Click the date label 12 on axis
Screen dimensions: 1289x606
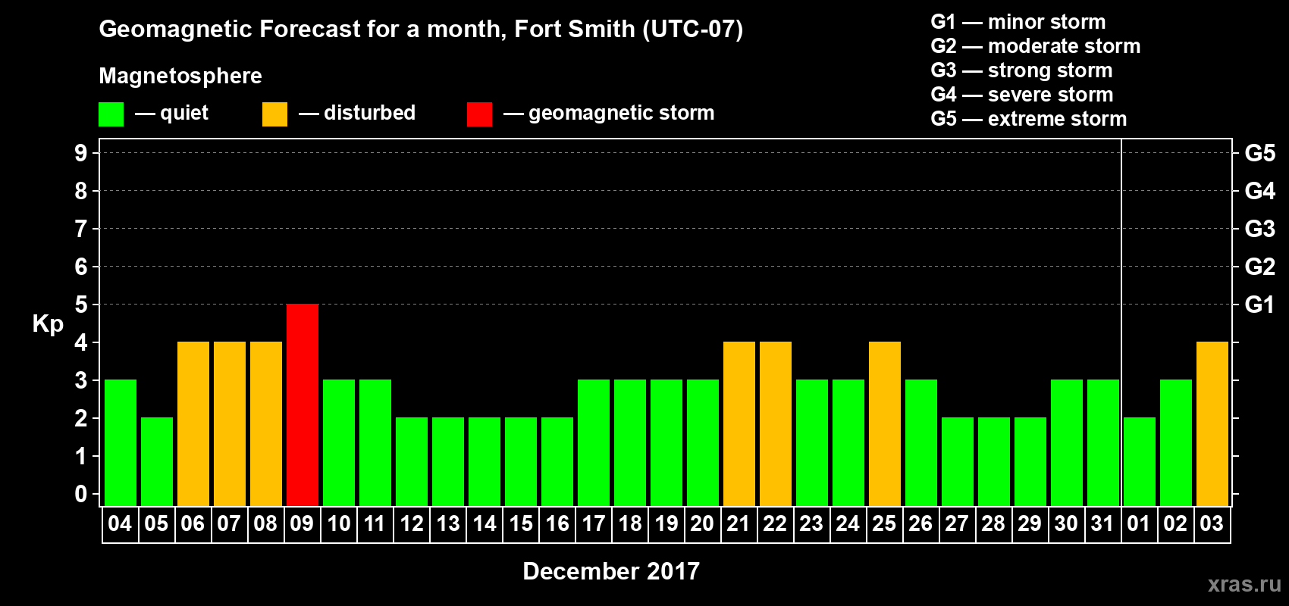coord(412,523)
